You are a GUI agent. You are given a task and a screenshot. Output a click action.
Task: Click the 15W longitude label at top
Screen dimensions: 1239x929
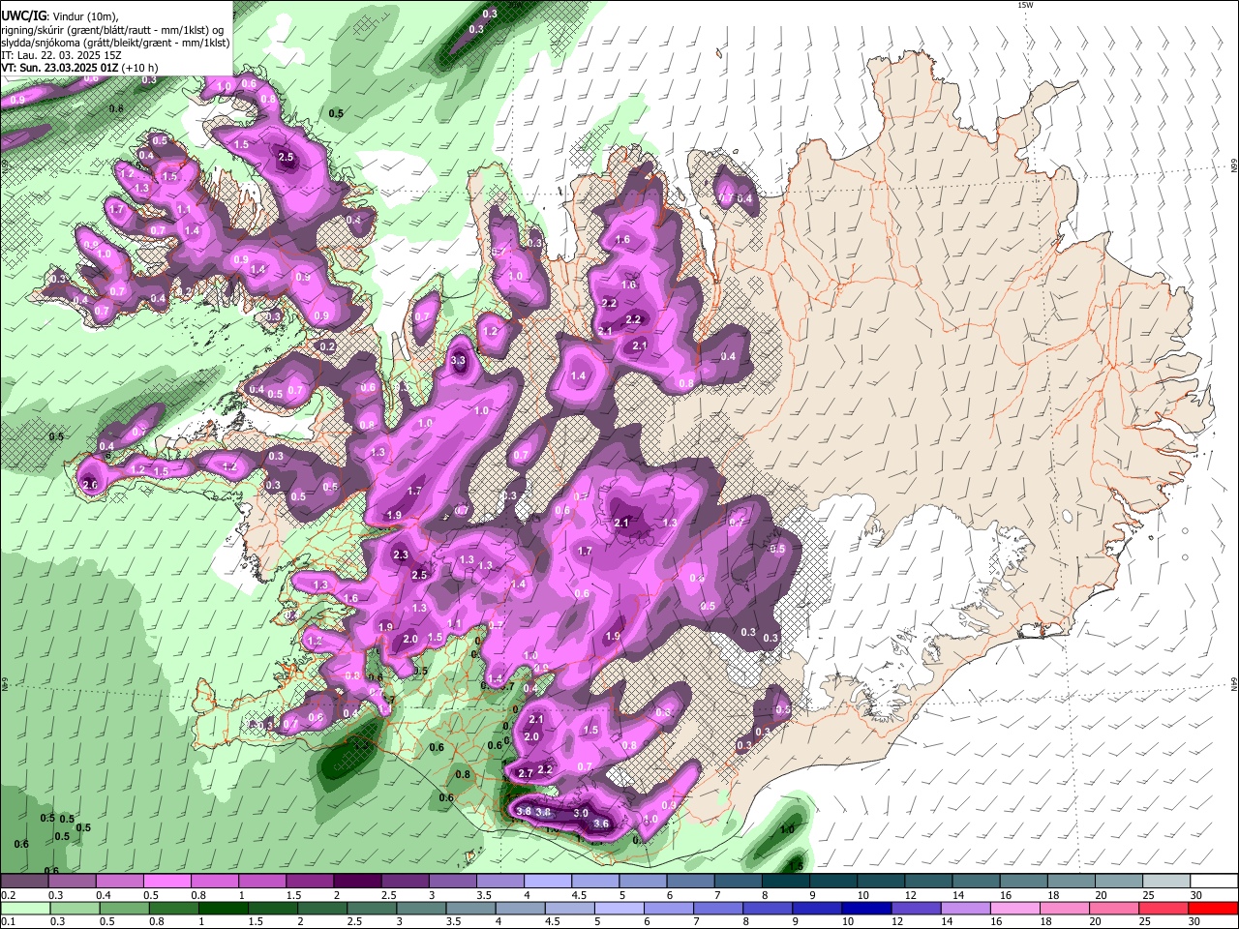click(1025, 5)
